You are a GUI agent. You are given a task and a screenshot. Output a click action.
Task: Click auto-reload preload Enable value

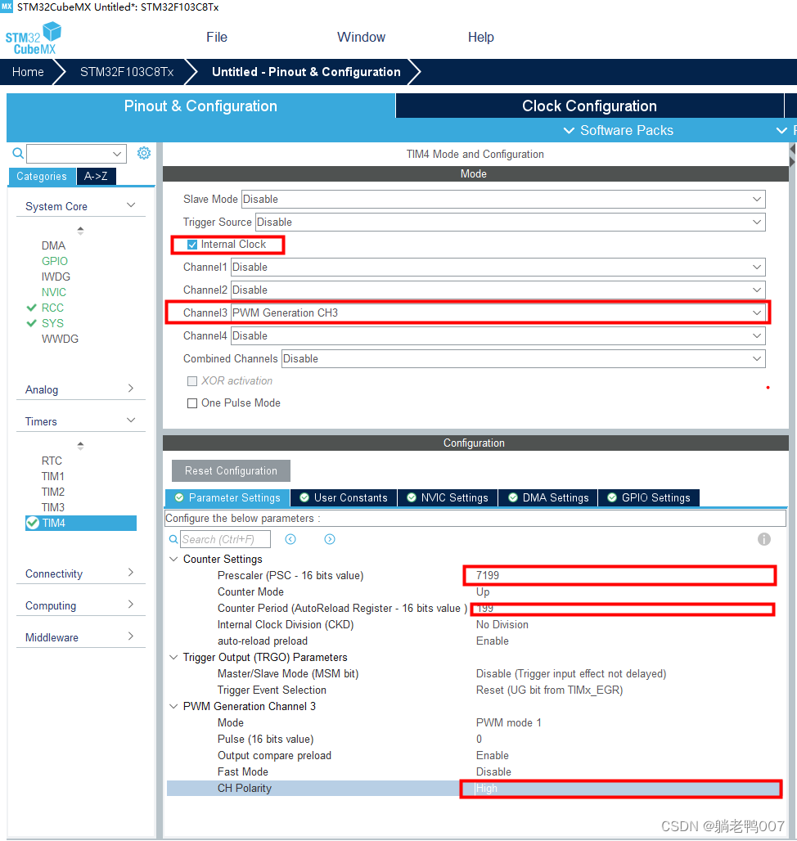493,641
